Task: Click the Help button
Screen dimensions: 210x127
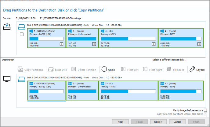Action: point(120,122)
